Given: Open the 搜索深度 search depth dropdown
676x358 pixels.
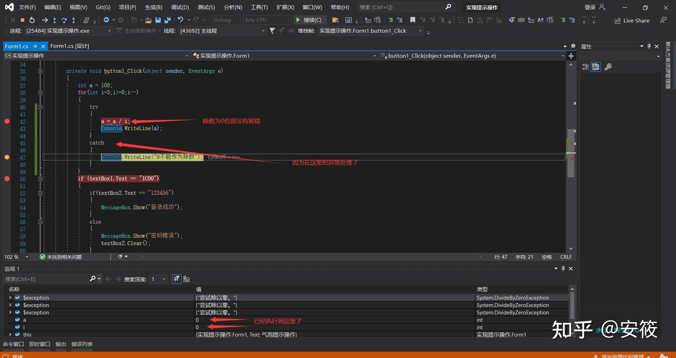Looking at the screenshot, I should click(164, 279).
